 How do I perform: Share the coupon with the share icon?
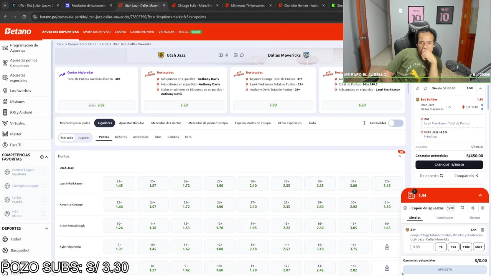(x=473, y=208)
